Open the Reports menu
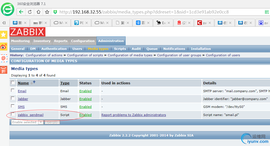This screenshot has height=146, width=270. (x=61, y=41)
